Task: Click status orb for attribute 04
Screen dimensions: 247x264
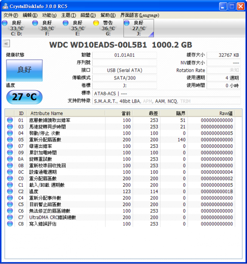Action: click(10, 133)
